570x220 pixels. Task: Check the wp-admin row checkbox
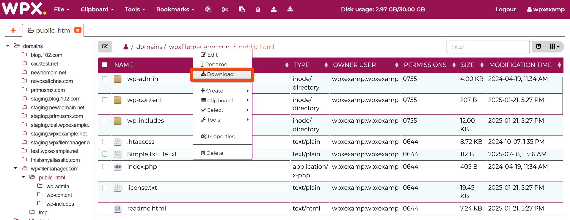105,79
